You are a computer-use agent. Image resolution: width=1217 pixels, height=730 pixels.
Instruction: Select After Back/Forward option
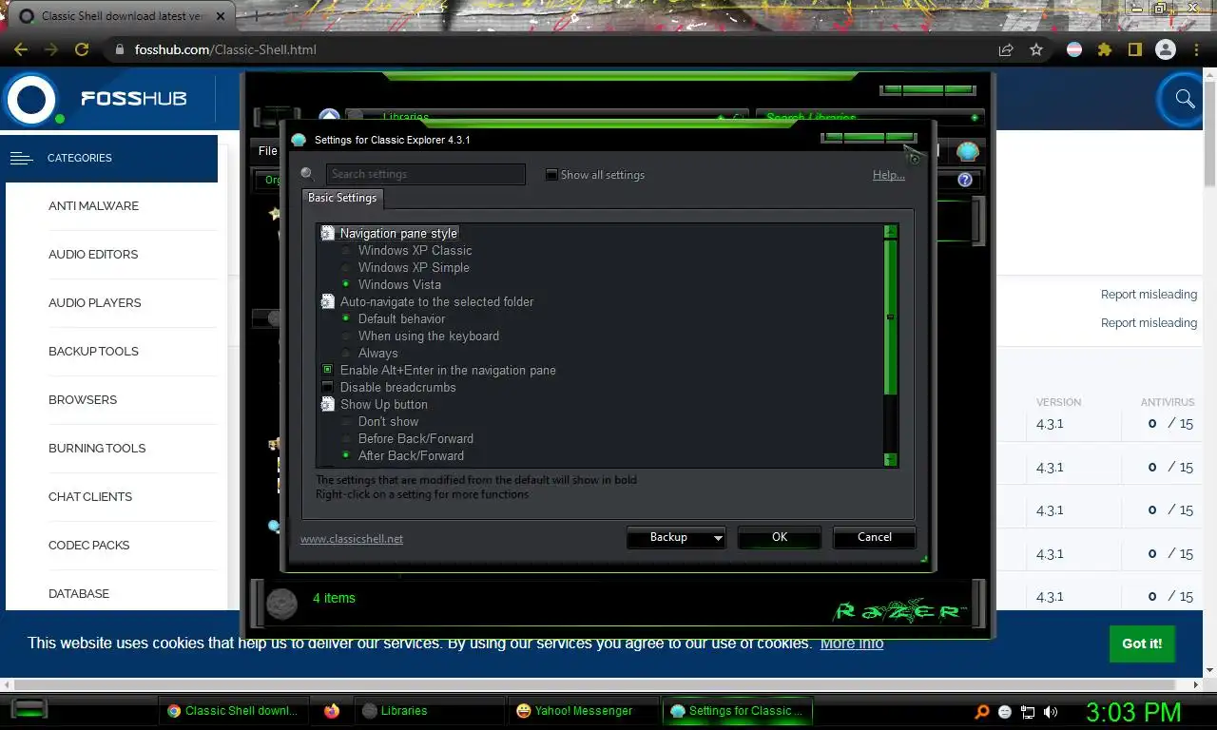click(x=411, y=455)
